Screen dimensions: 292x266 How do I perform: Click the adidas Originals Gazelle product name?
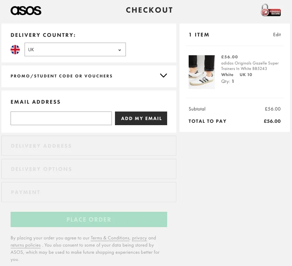pos(250,66)
